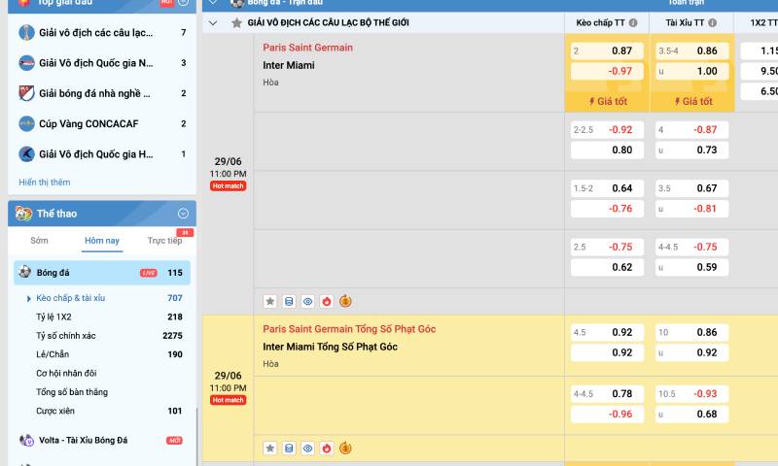Click the flame hot icon under the Paris Saint Germain match
778x466 pixels.
[327, 301]
